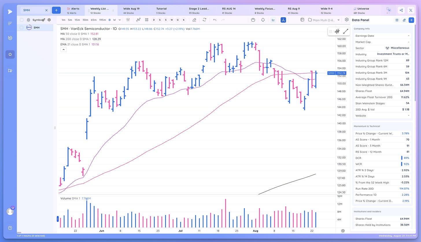Toggle the select-all checkbox in watchlist header
Viewport: 421px width, 242px height.
22,20
